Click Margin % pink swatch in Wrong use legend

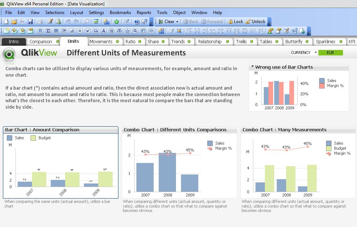point(322,86)
